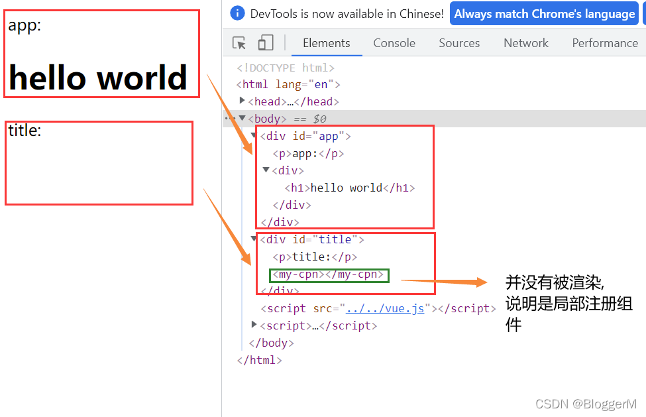Image resolution: width=646 pixels, height=417 pixels.
Task: Open the Console tab
Action: 394,43
